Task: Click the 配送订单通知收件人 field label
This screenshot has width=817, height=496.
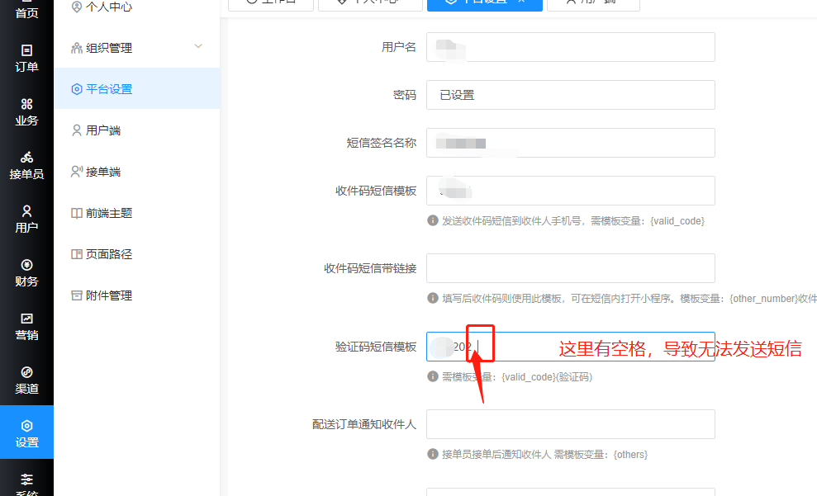Action: click(x=364, y=425)
